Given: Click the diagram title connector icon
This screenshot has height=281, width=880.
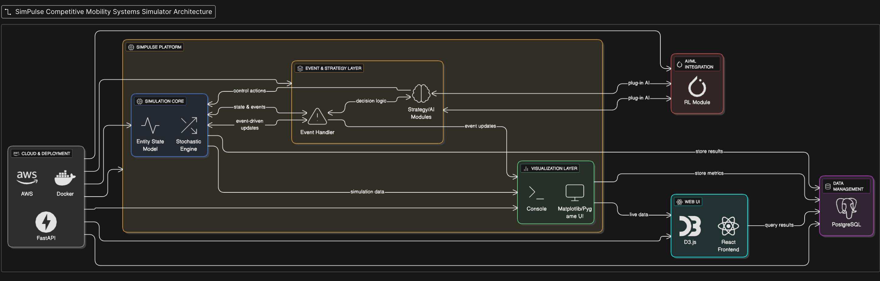Looking at the screenshot, I should coord(8,12).
